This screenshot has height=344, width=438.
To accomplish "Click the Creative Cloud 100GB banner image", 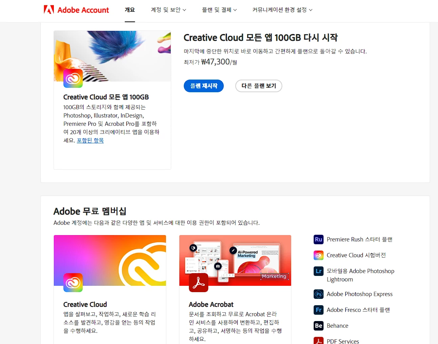I will pos(112,56).
